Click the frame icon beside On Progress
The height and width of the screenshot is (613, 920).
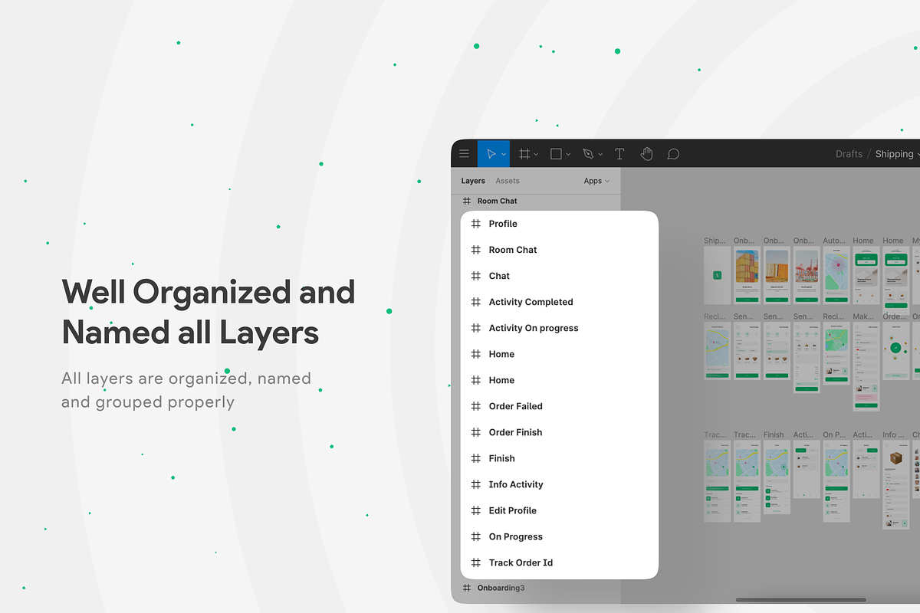[475, 536]
